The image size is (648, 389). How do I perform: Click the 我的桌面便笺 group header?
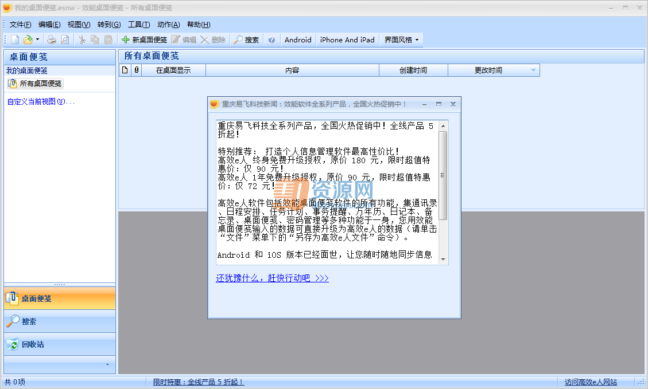pos(60,70)
